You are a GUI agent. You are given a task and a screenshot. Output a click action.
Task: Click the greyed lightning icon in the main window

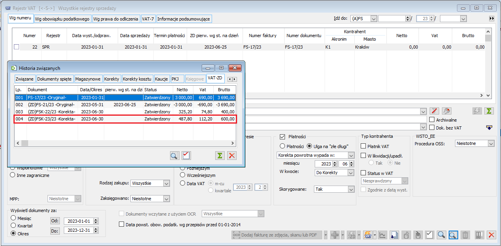coord(477,111)
